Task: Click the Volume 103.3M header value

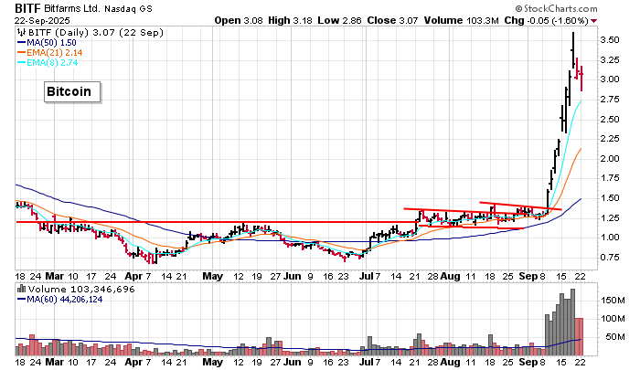Action: tap(463, 19)
